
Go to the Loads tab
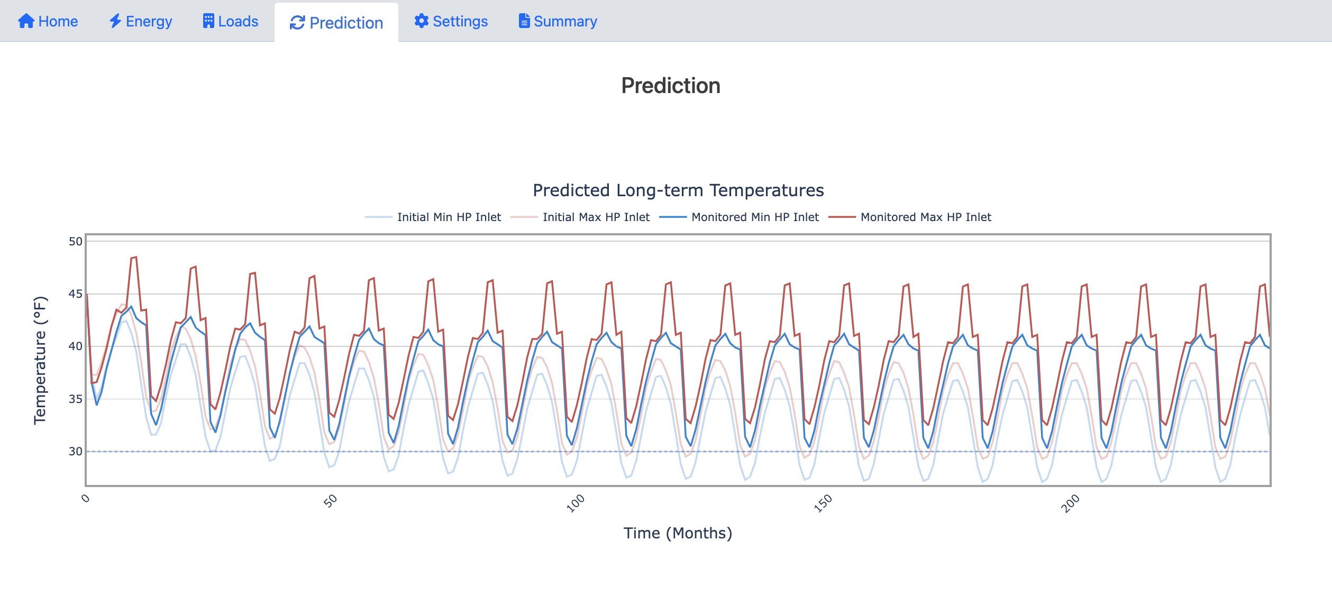(238, 21)
